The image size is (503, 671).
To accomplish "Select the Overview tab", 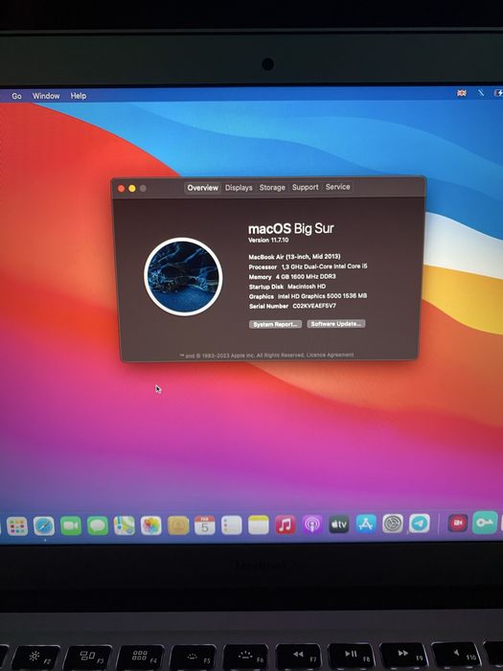I will [203, 188].
